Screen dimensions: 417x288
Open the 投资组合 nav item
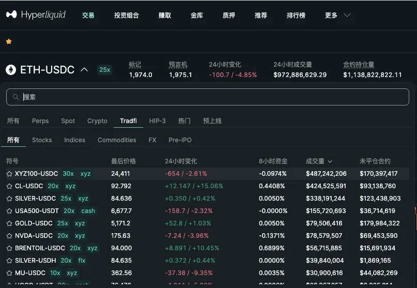(x=126, y=15)
